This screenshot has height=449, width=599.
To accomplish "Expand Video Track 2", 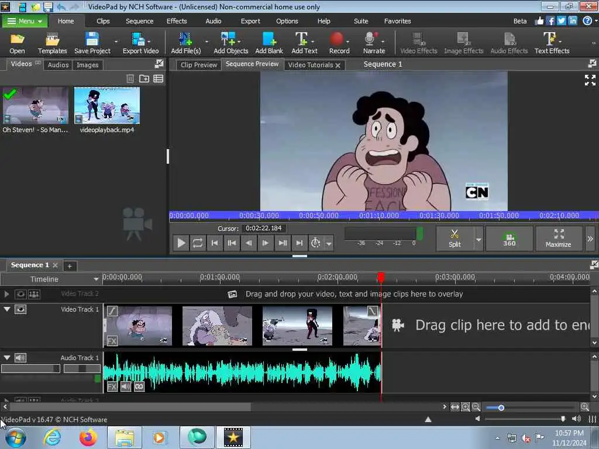I will [x=7, y=293].
